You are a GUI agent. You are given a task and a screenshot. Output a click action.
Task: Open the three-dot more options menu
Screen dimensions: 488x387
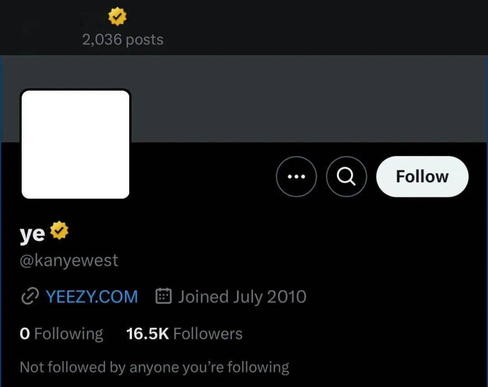296,177
